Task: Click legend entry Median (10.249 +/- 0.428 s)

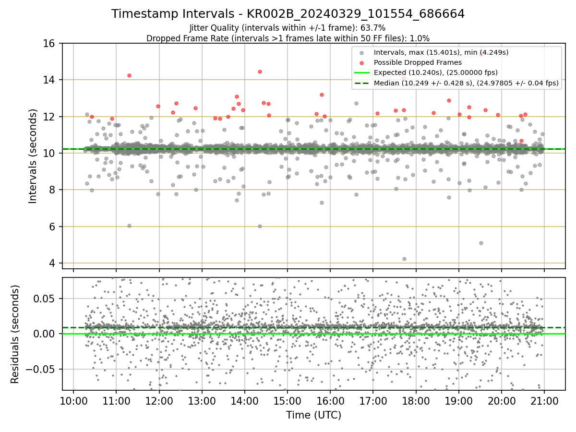Action: coord(466,83)
